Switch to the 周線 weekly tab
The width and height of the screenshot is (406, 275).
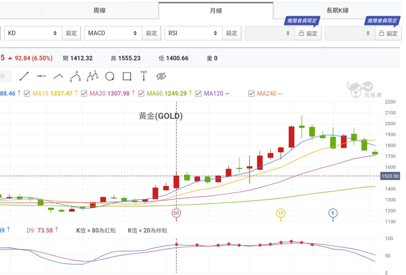click(x=100, y=11)
